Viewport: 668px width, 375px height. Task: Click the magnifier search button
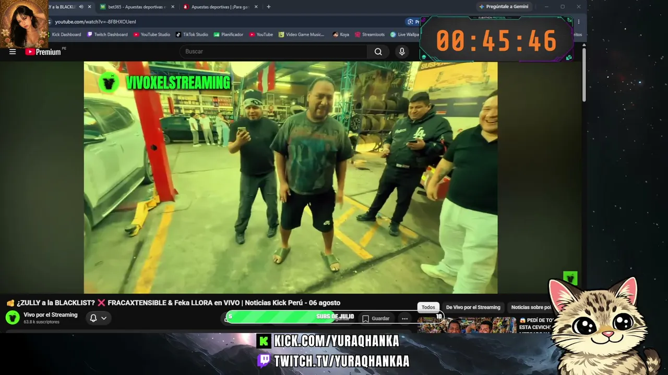coord(378,52)
